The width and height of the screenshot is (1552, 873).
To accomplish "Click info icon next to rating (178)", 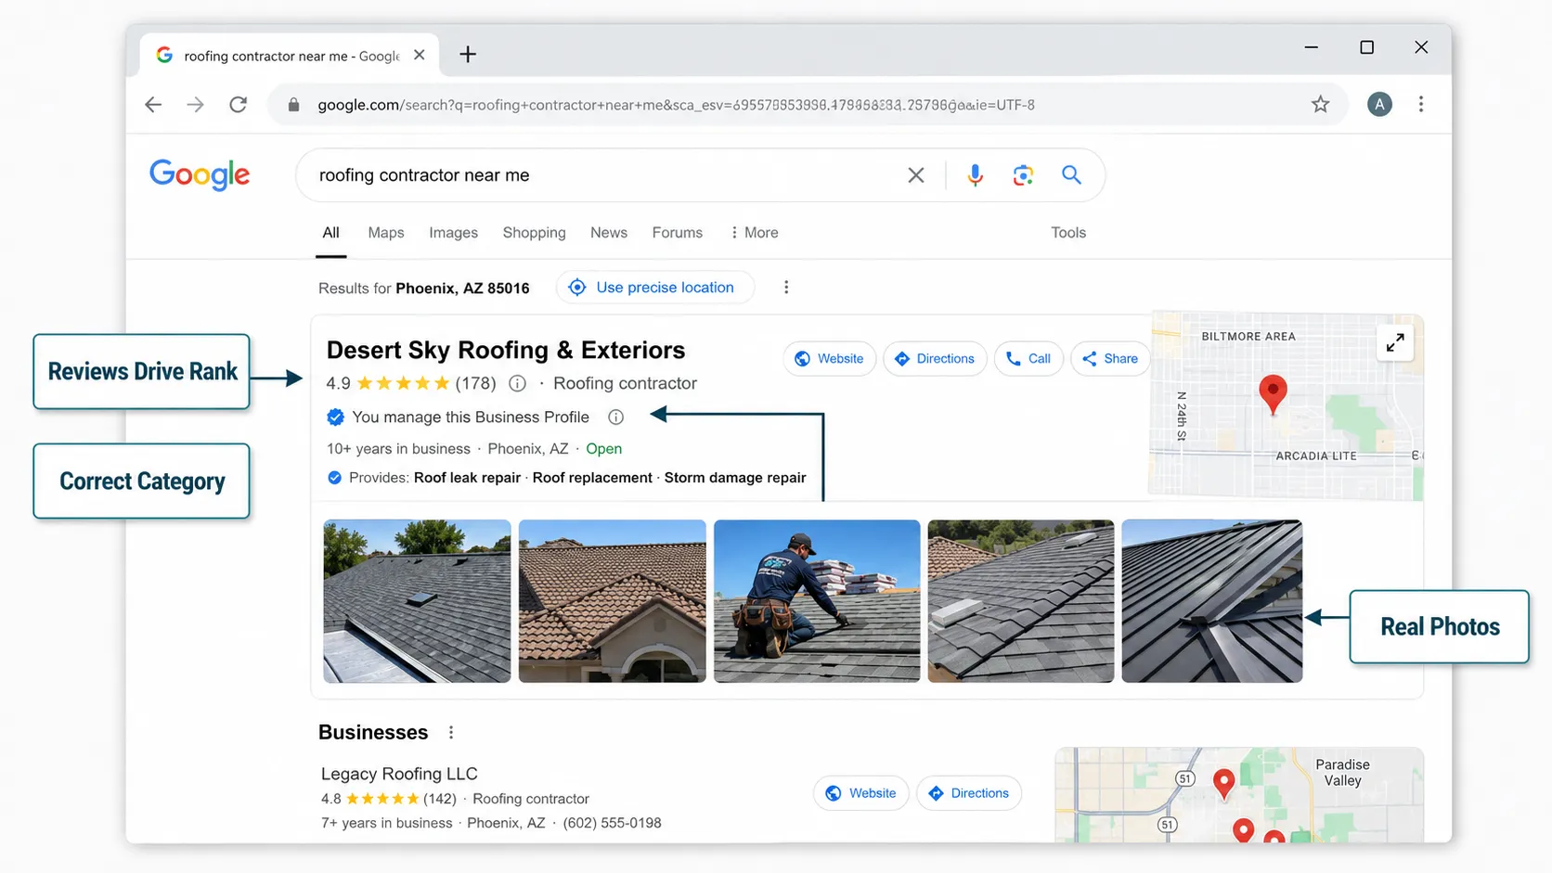I will [x=518, y=383].
